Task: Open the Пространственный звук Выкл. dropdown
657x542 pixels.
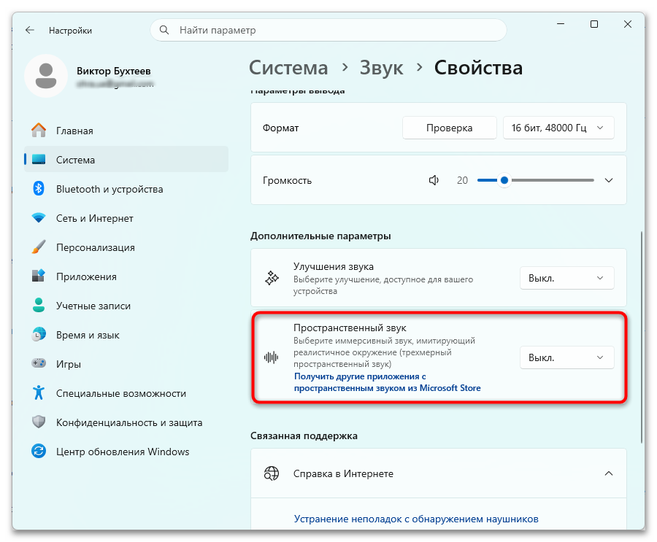Action: 567,357
